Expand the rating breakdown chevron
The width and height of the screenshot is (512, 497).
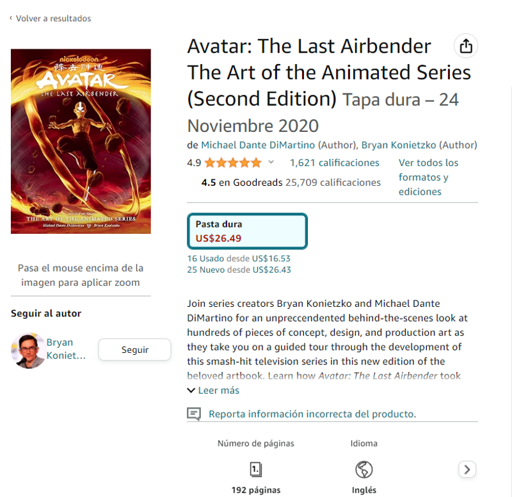(271, 162)
